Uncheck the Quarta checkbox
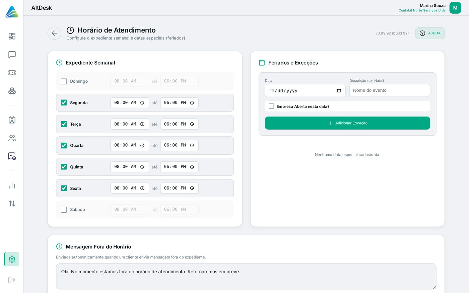The image size is (469, 293). (64, 145)
